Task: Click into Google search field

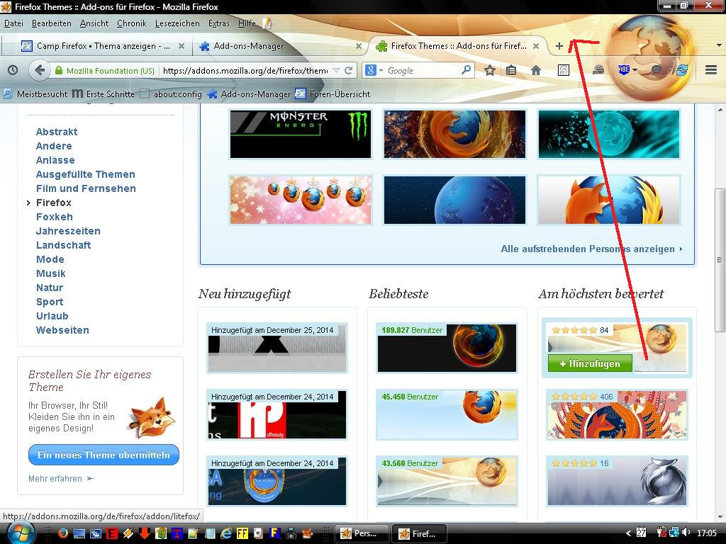Action: (423, 70)
